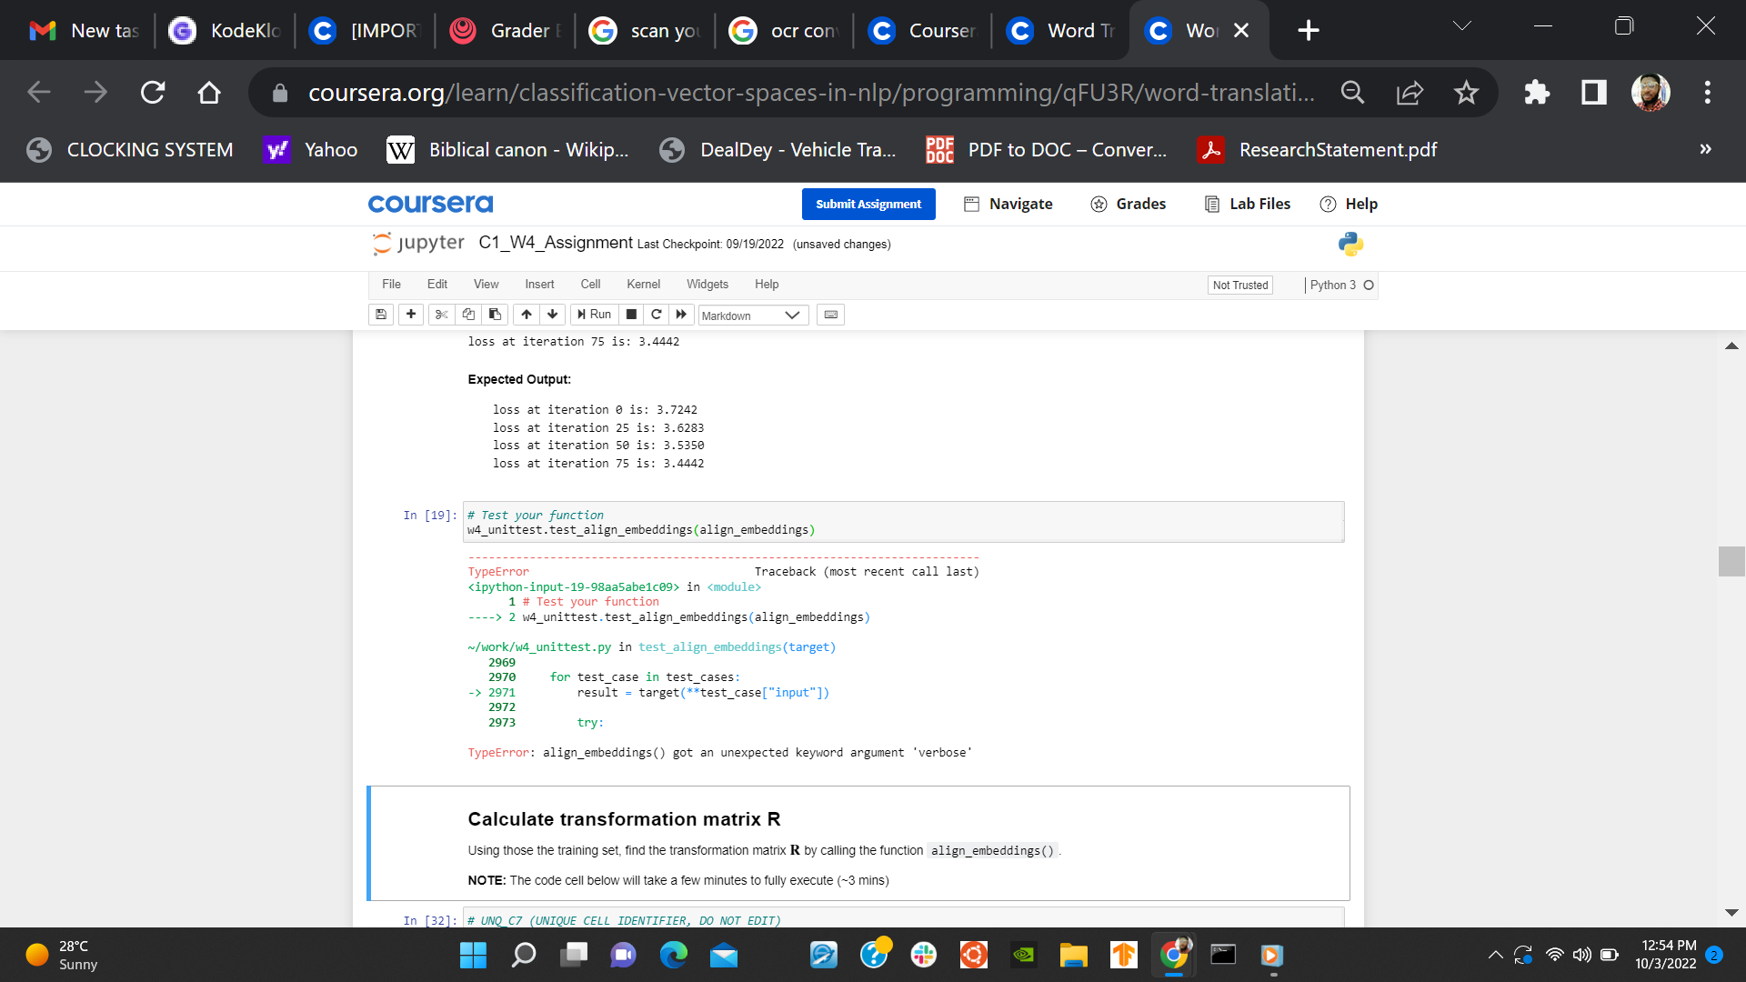
Task: Move selected cell up with the arrow icon
Action: tap(527, 315)
